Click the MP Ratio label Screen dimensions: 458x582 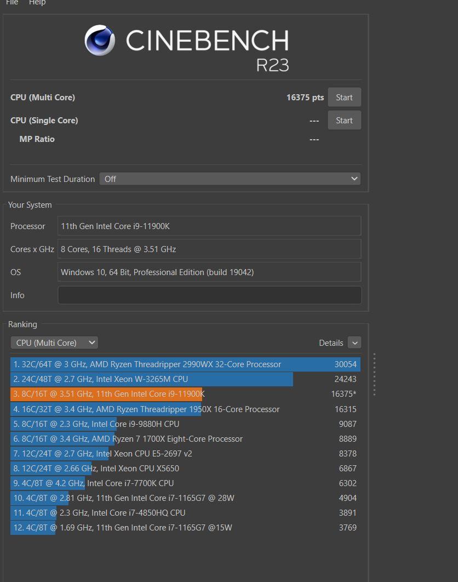click(37, 139)
